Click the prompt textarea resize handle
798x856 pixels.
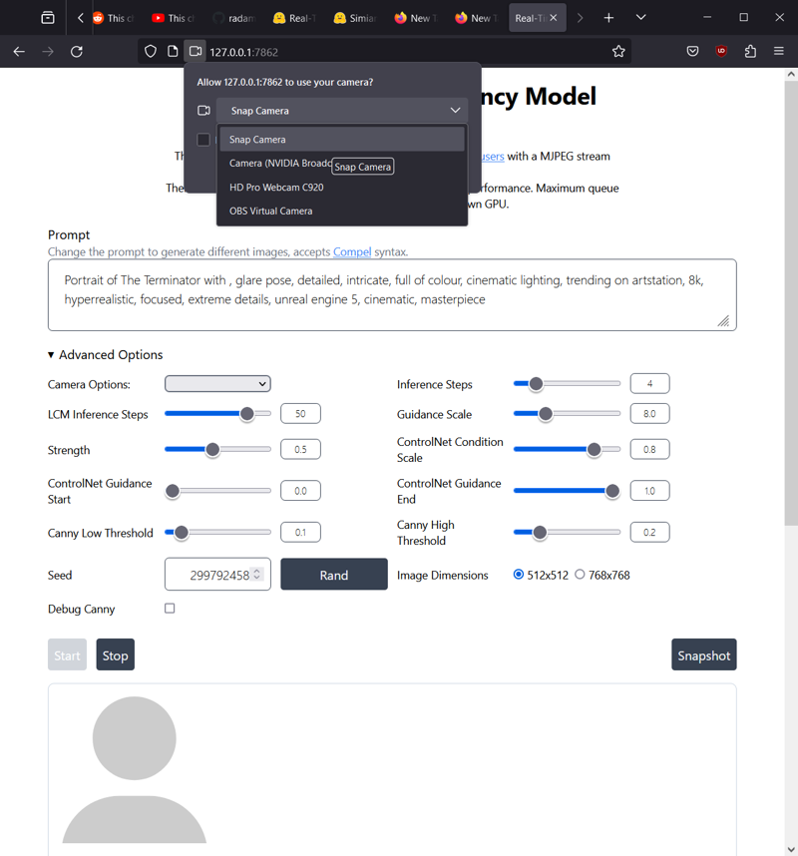coord(724,321)
